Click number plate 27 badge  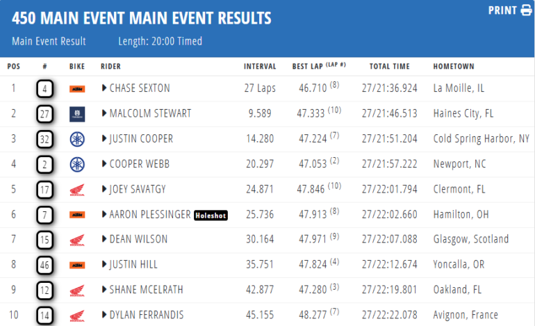[x=46, y=113]
